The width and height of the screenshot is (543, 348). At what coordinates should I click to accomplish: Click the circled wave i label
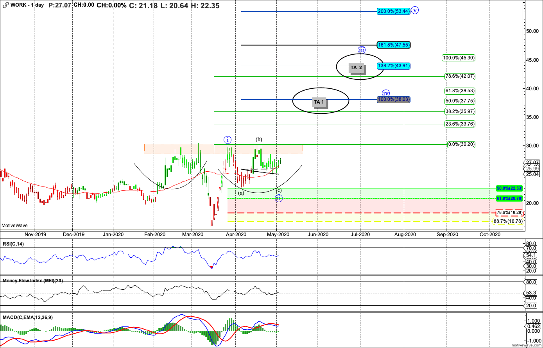point(228,140)
